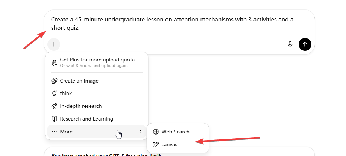Click the pencil icon beside canvas

(156, 144)
